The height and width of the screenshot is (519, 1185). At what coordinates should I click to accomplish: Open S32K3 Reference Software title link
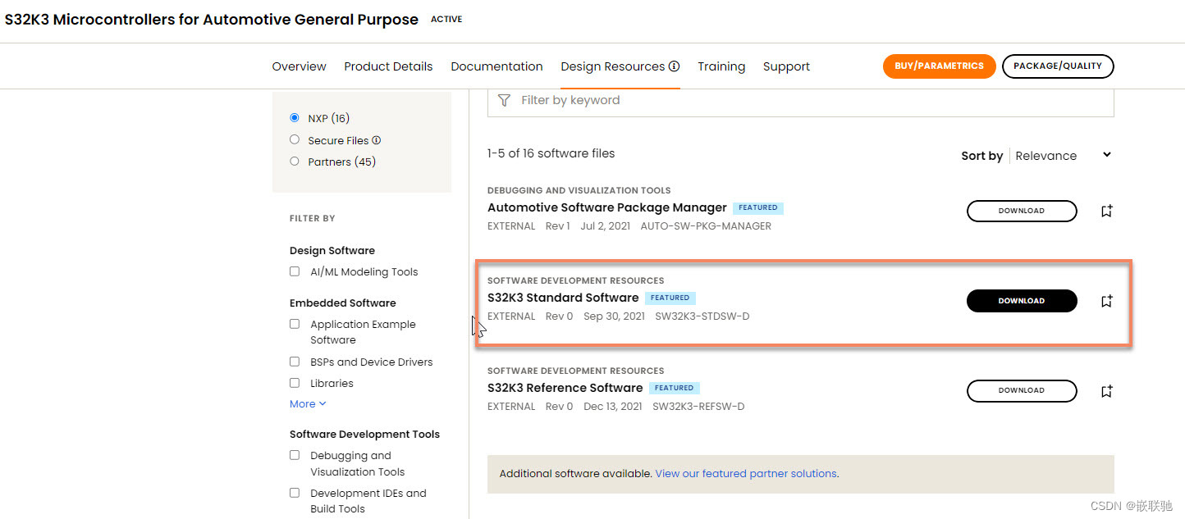coord(565,388)
